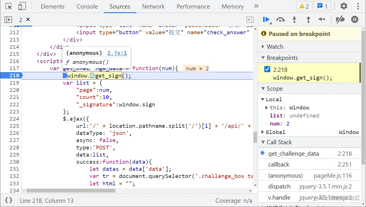Click line 218 breakpoint marker in gutter
This screenshot has width=366, height=207.
coord(11,76)
